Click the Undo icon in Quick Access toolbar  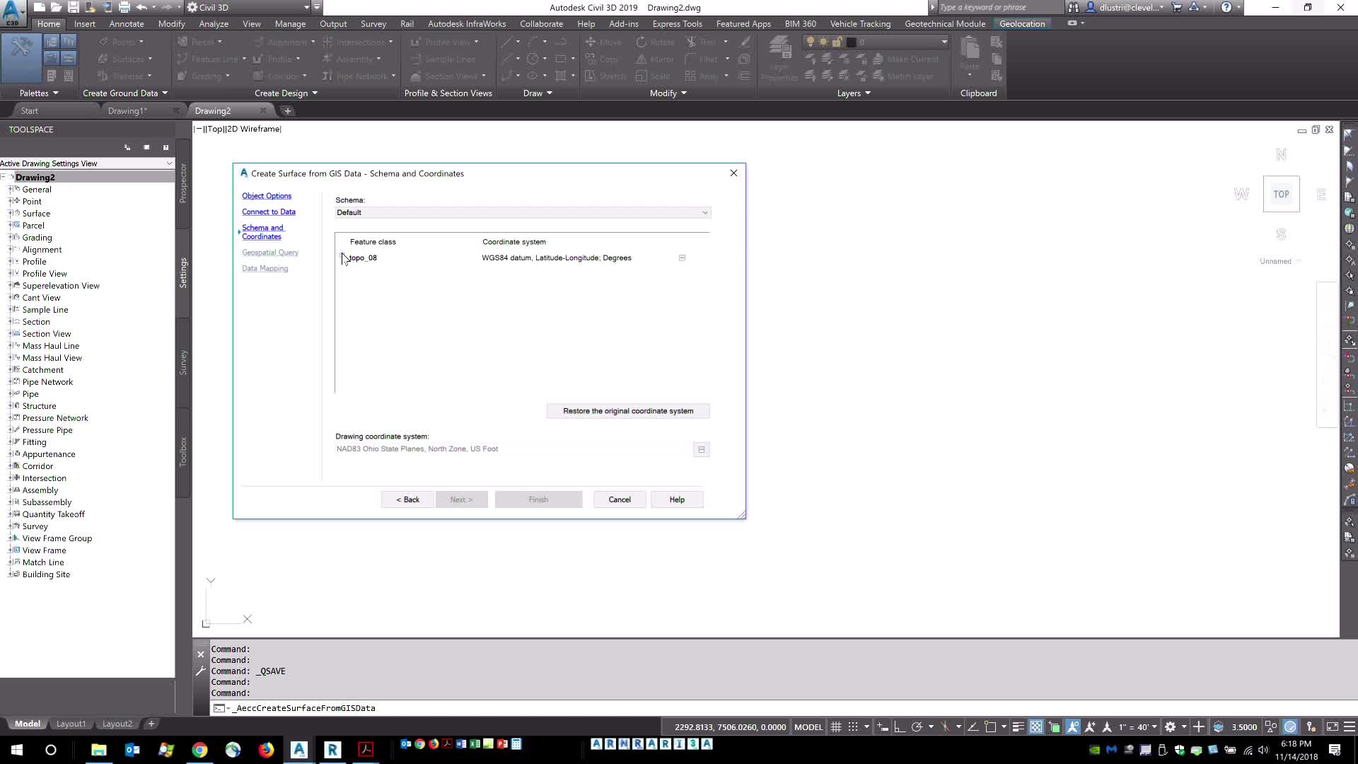pos(140,7)
